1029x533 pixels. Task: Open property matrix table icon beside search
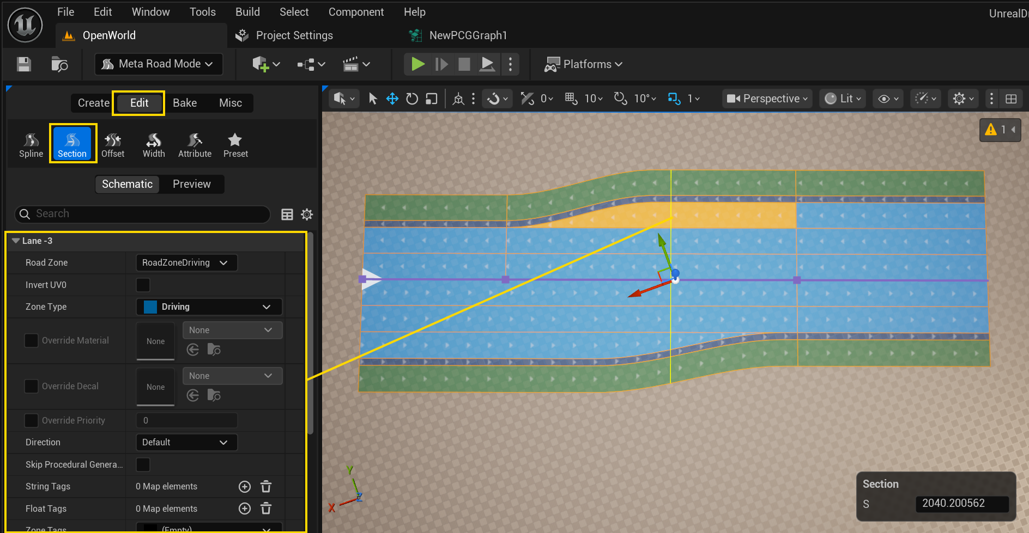tap(287, 215)
